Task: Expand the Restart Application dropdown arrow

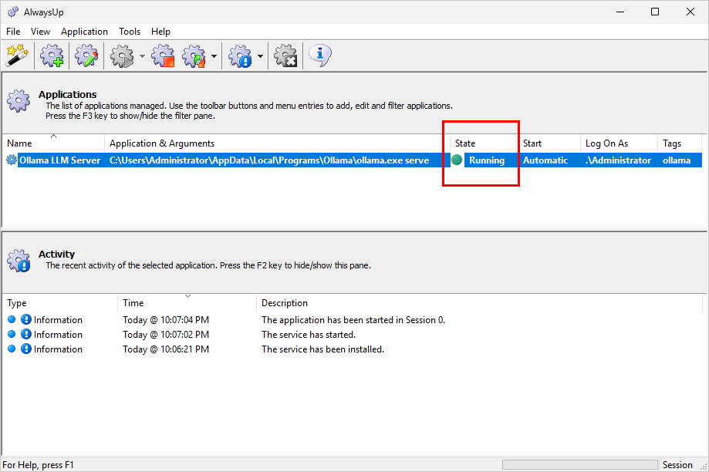Action: point(214,56)
